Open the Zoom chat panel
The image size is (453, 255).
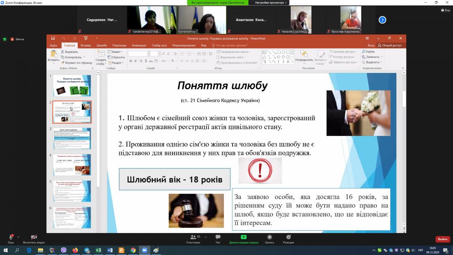tap(218, 237)
